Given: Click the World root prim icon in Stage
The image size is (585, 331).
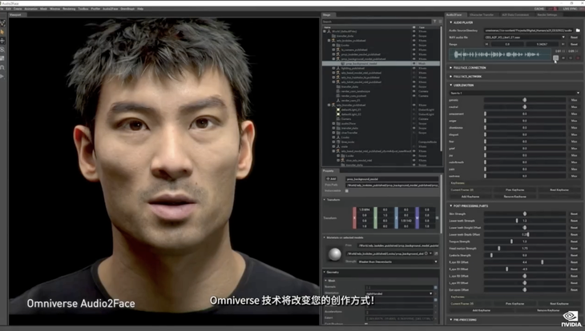Looking at the screenshot, I should tap(329, 31).
